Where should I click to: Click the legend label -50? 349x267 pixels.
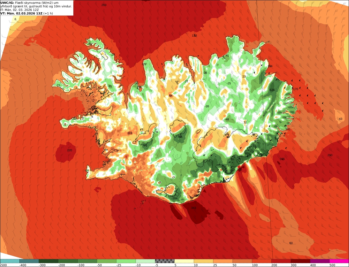[100, 265]
